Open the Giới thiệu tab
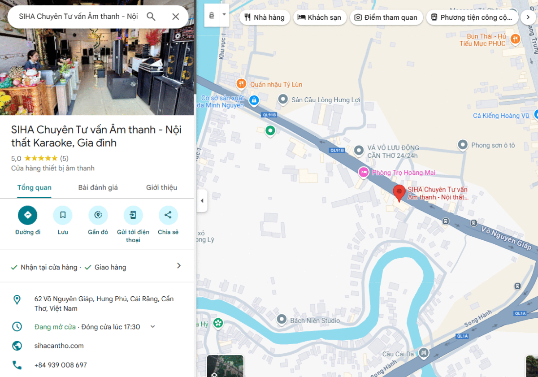This screenshot has width=538, height=377. click(x=161, y=187)
